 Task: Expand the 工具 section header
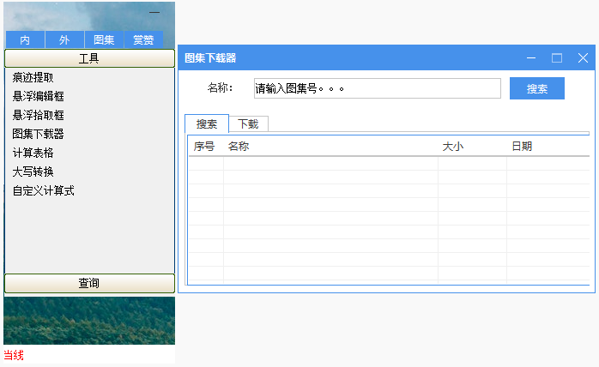89,58
